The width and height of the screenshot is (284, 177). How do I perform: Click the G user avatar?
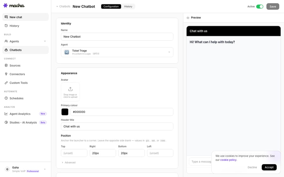7,169
